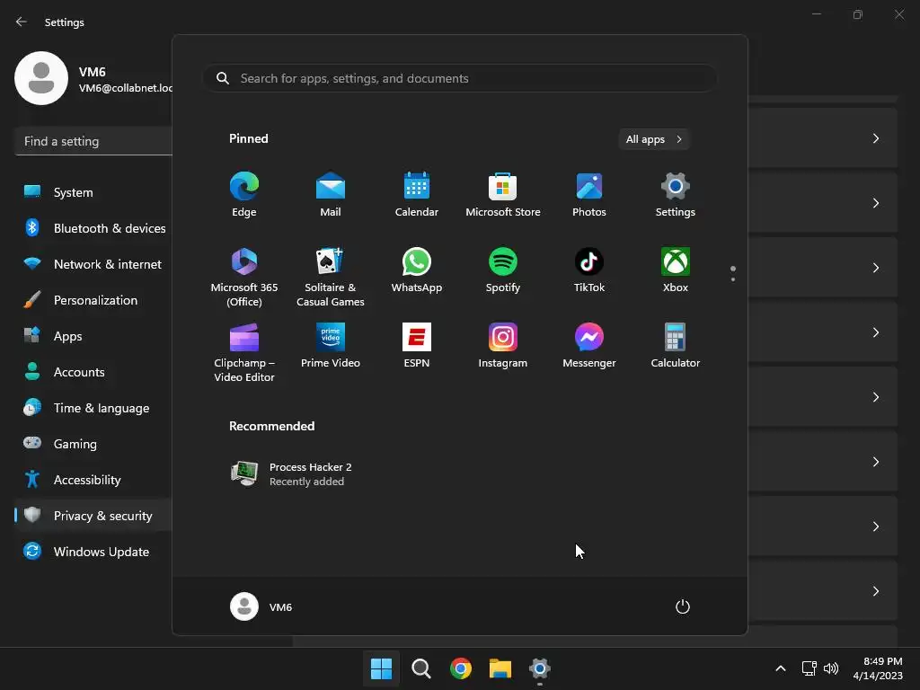Select Accounts in Settings sidebar
Image resolution: width=920 pixels, height=690 pixels.
pos(93,372)
